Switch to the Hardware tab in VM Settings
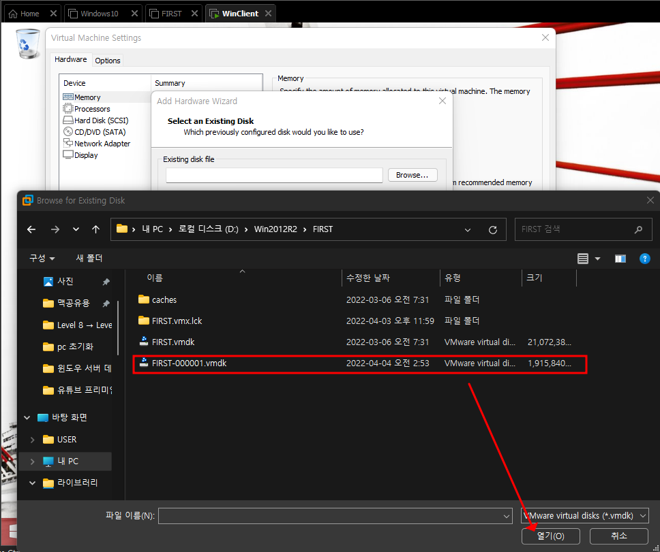The image size is (660, 552). click(x=70, y=59)
